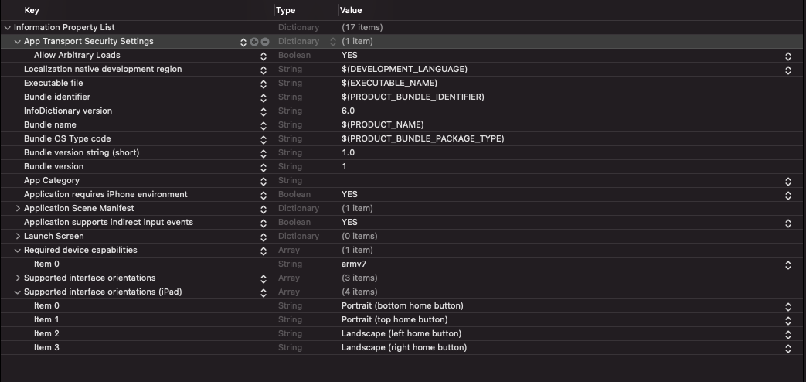Collapse the Required device capabilities array
The height and width of the screenshot is (382, 806).
coord(18,251)
